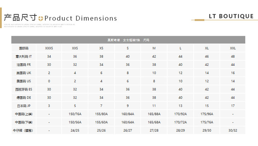Select the M size column header

pyautogui.click(x=154, y=48)
